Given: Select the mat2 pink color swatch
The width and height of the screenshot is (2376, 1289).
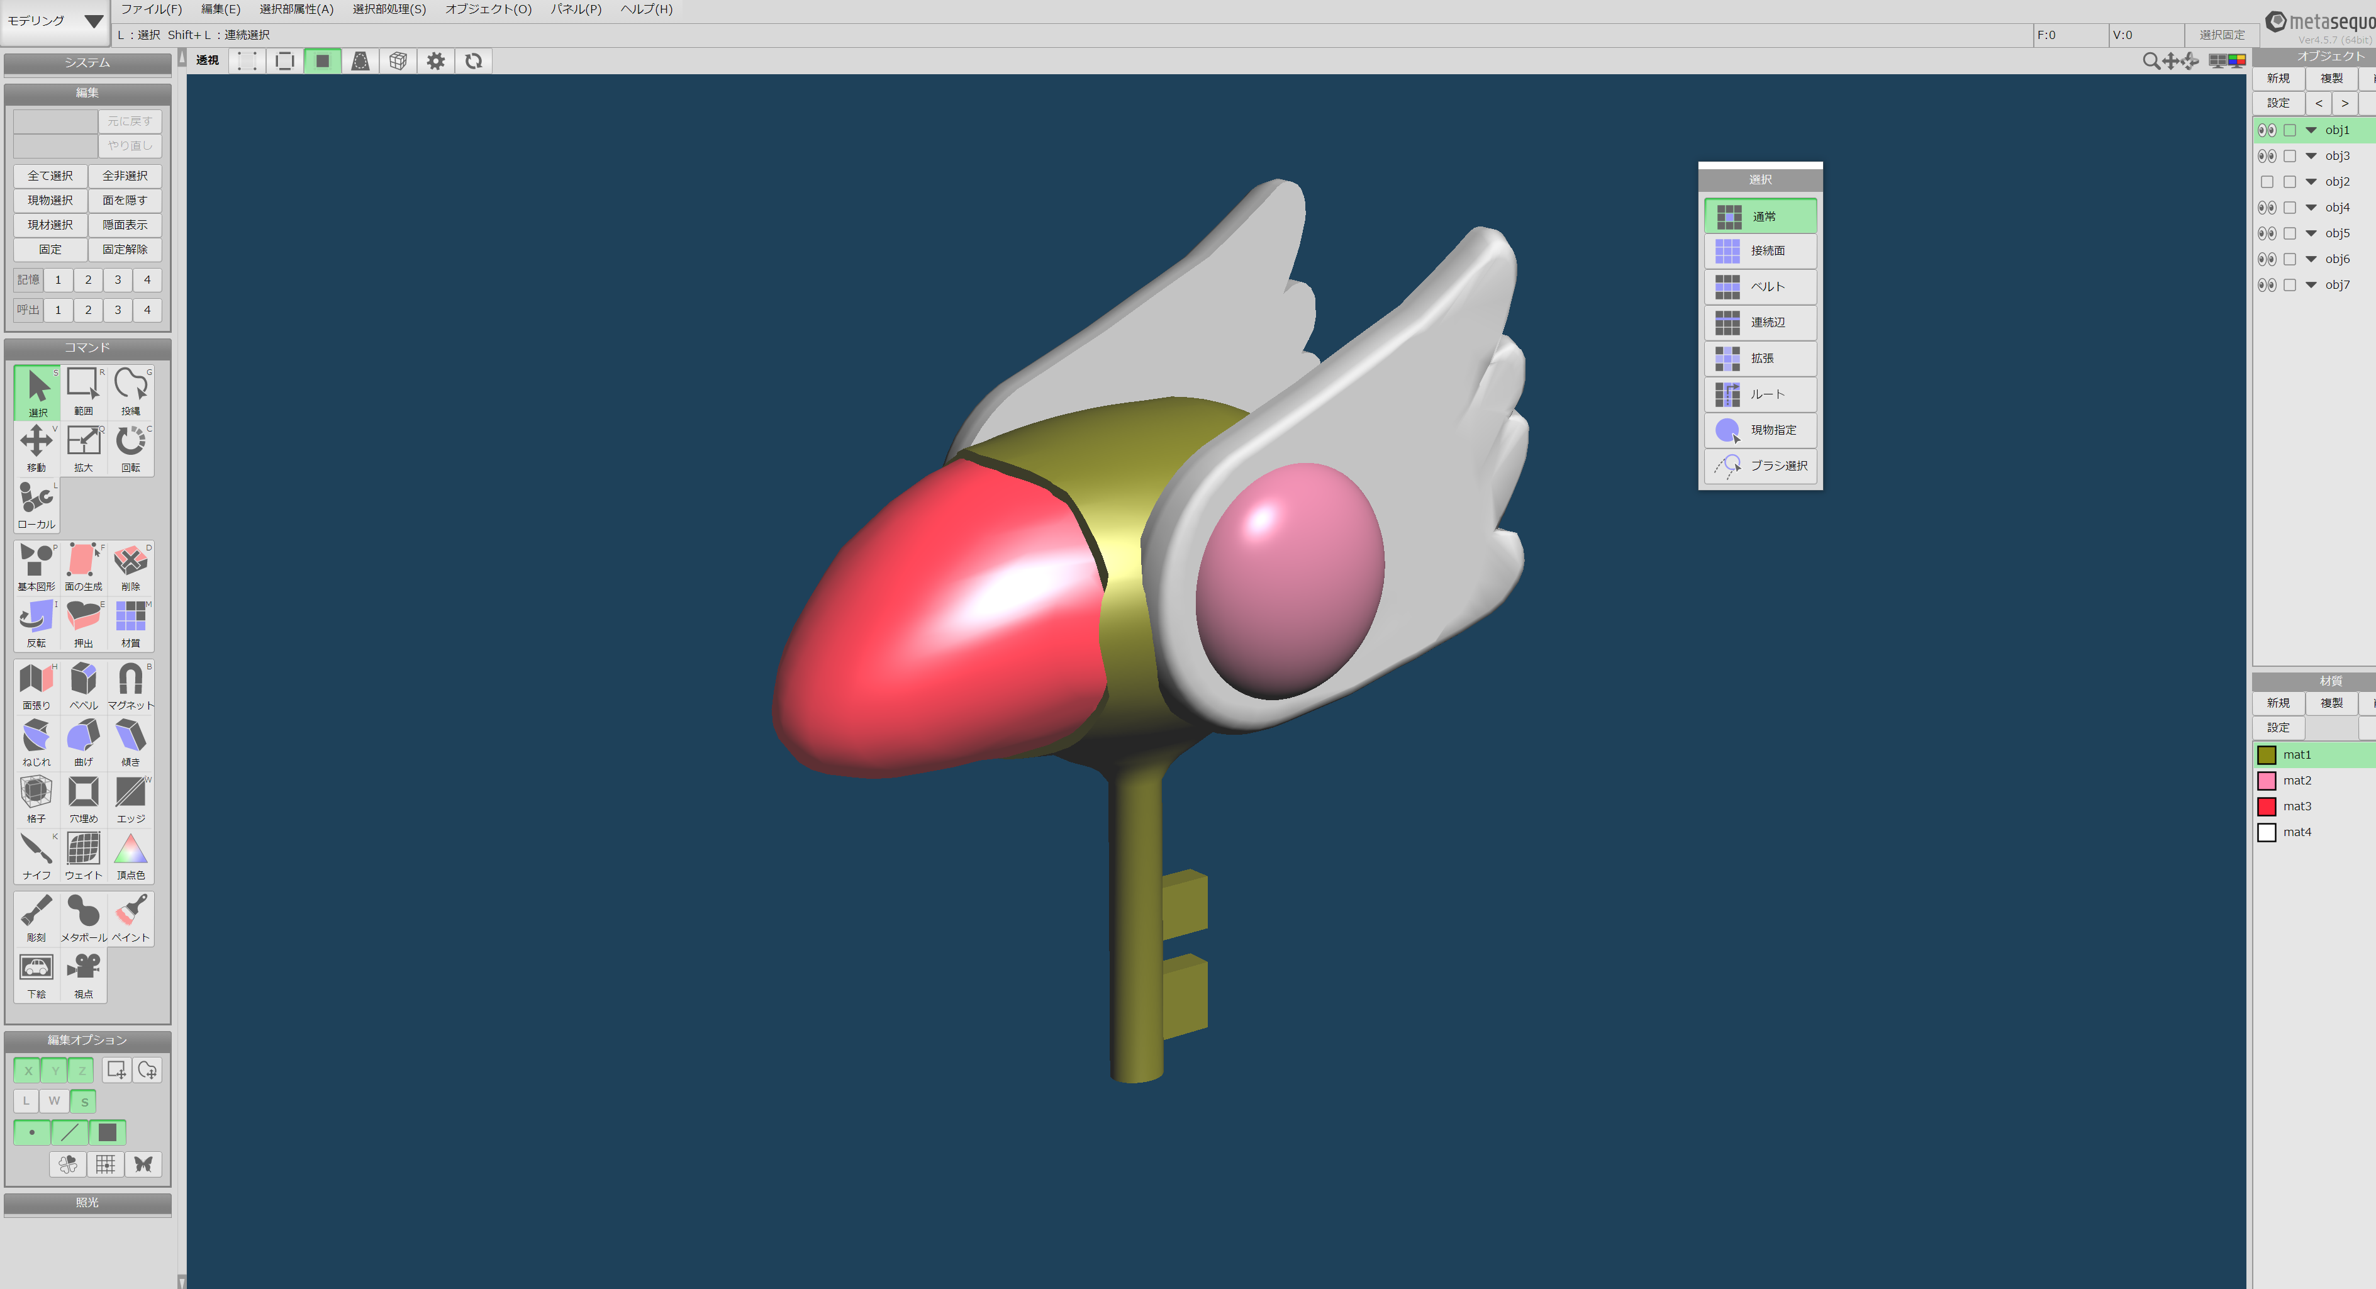Looking at the screenshot, I should tap(2267, 781).
